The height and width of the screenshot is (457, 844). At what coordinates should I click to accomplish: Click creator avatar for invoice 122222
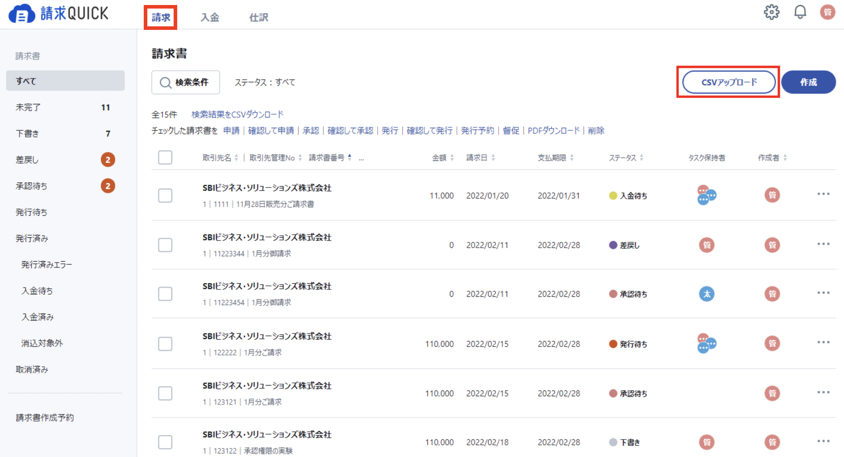(x=772, y=343)
